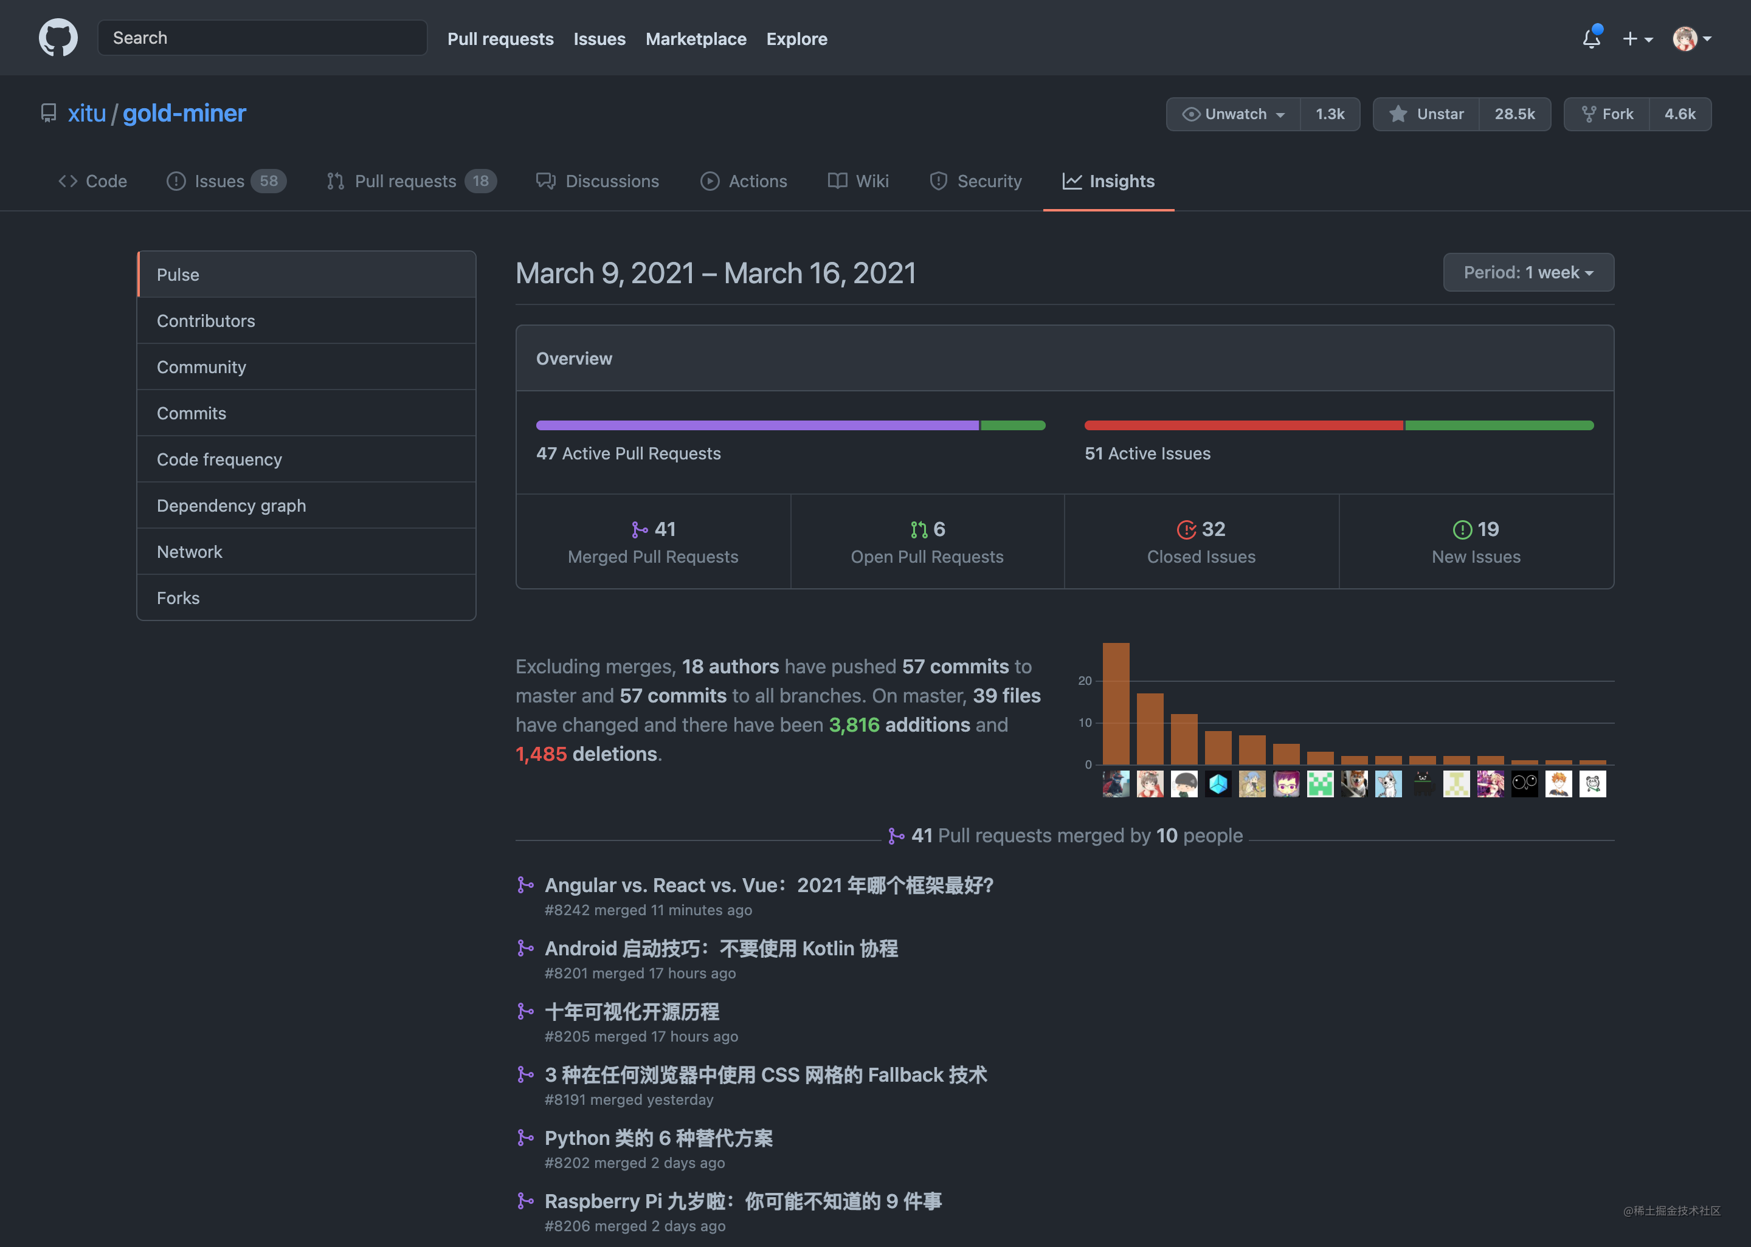Viewport: 1751px width, 1247px height.
Task: Open the Wiki tab
Action: point(858,181)
